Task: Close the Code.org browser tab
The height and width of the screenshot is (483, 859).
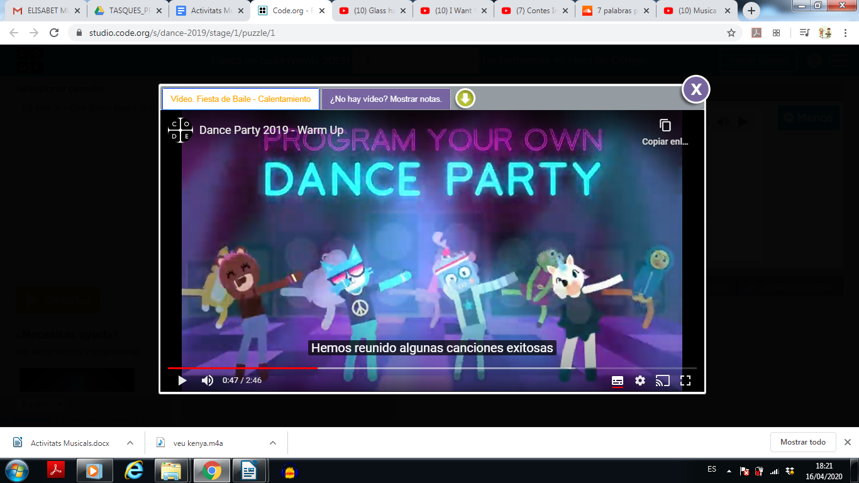Action: (x=321, y=11)
